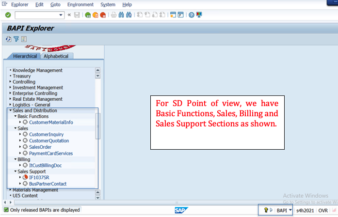This screenshot has height=217, width=338.
Task: Switch to the Alphabetical tab
Action: [x=56, y=56]
